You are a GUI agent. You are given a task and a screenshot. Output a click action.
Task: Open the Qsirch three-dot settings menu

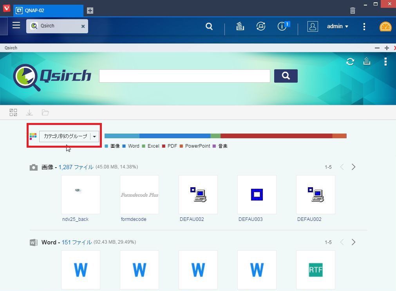click(x=385, y=61)
